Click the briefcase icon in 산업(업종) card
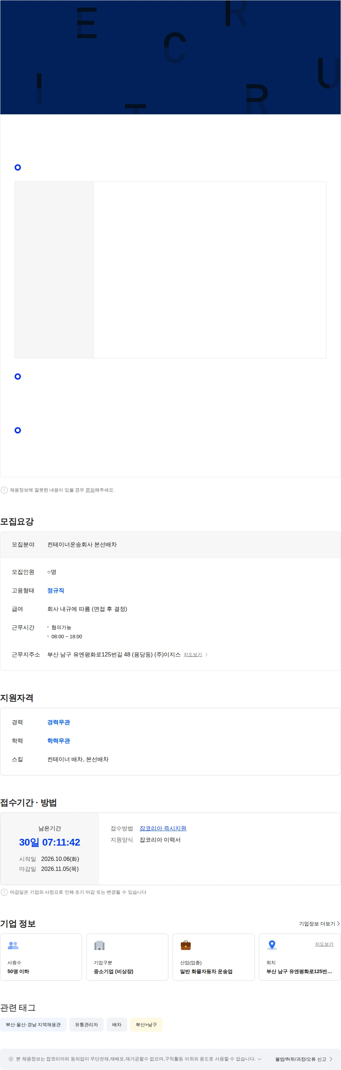 coord(186,945)
